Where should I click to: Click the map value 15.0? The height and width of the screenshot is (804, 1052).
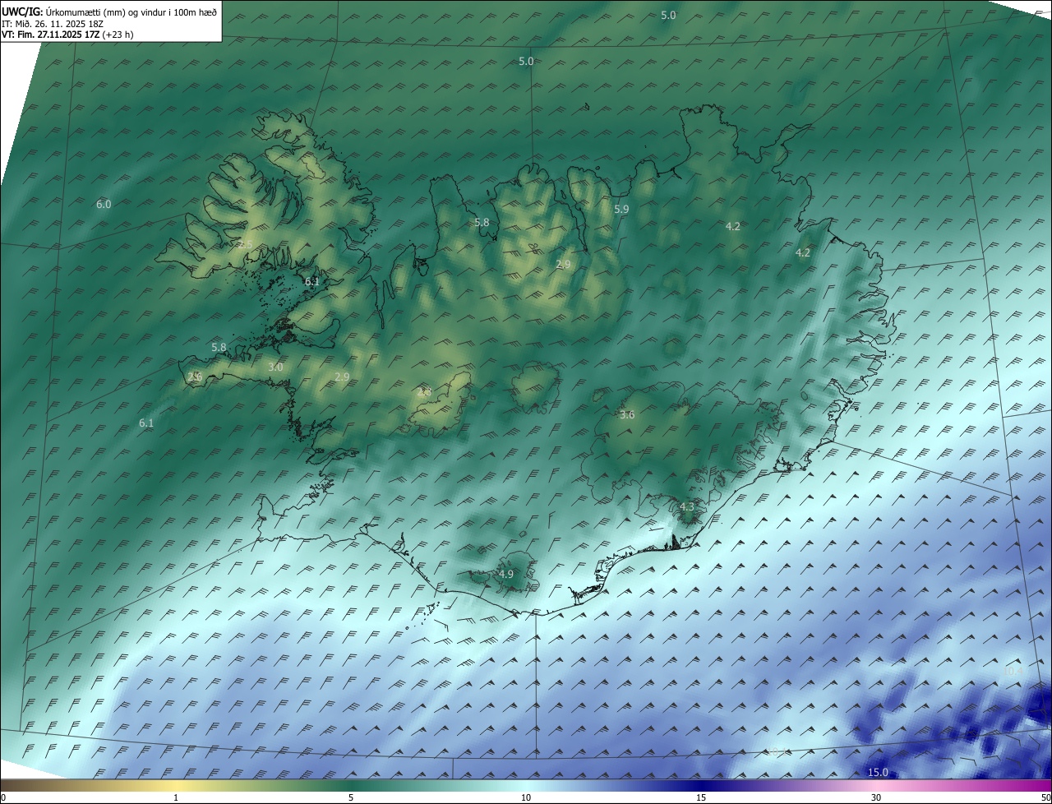879,772
